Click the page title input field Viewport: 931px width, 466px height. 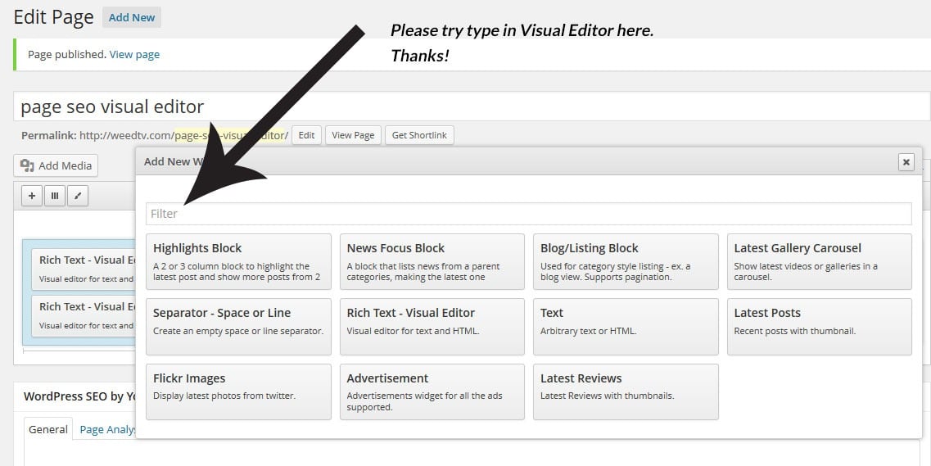[472, 106]
